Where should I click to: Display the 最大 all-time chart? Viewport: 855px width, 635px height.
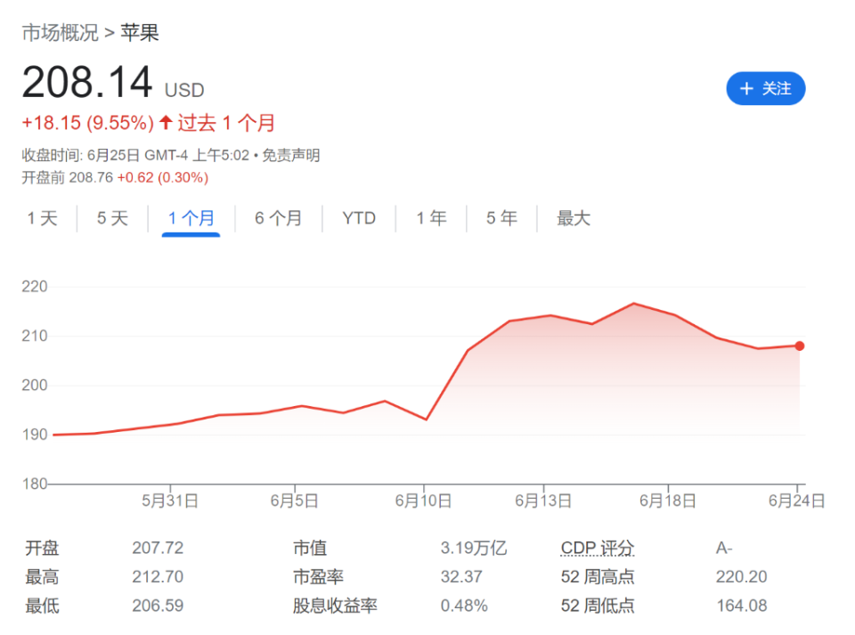click(573, 217)
